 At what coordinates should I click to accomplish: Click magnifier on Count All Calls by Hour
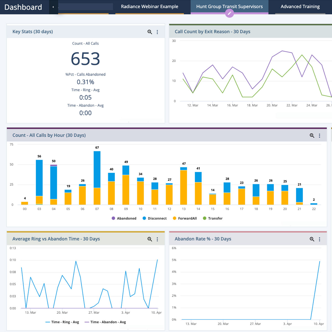[x=312, y=136]
